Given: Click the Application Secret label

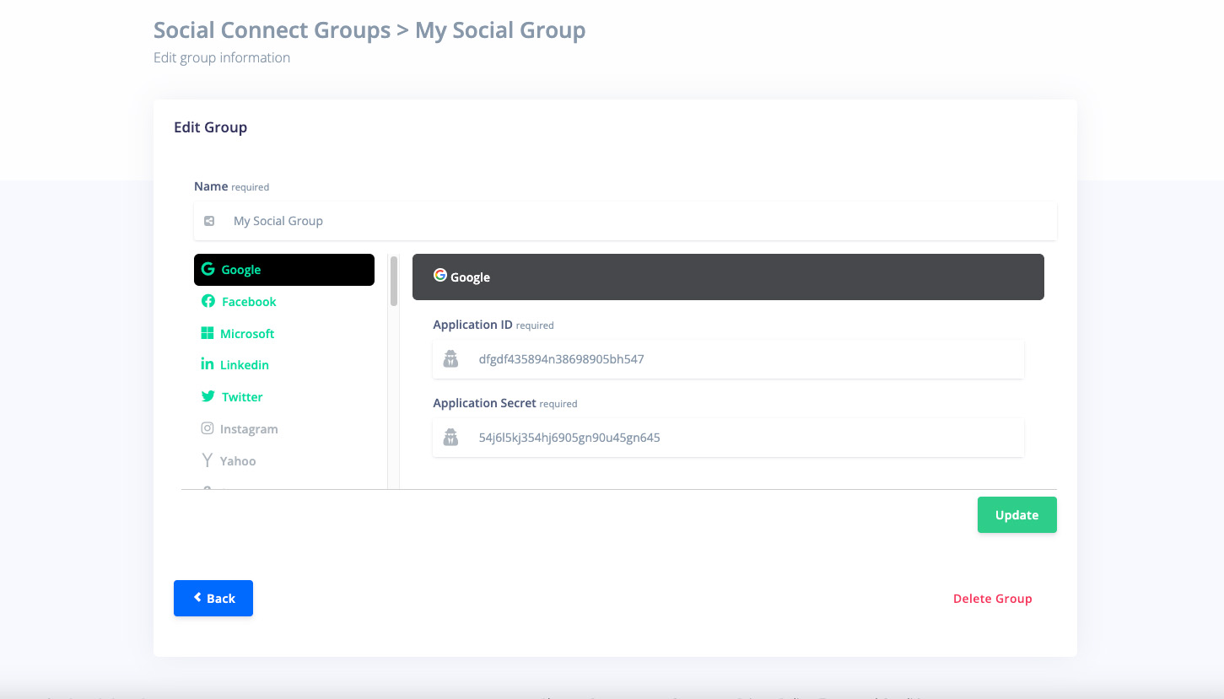Looking at the screenshot, I should pos(505,403).
